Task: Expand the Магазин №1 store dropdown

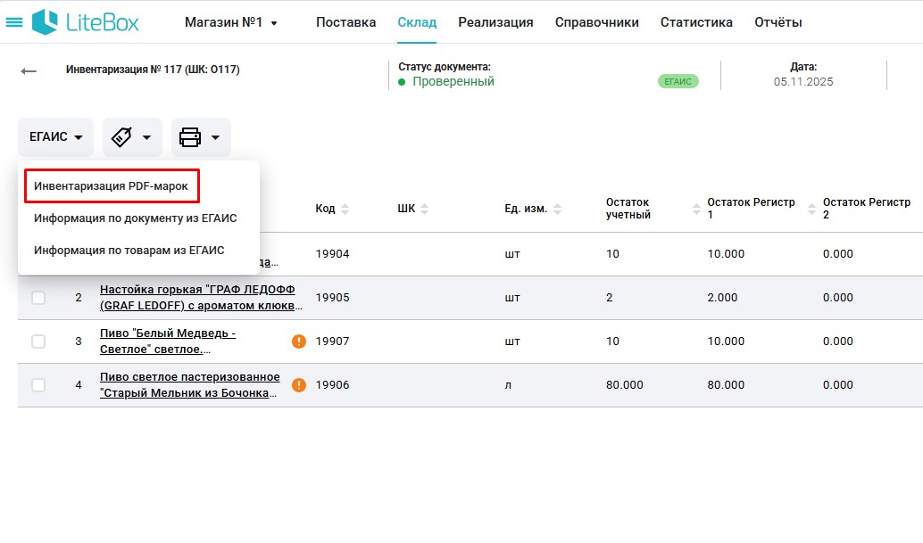Action: point(230,22)
